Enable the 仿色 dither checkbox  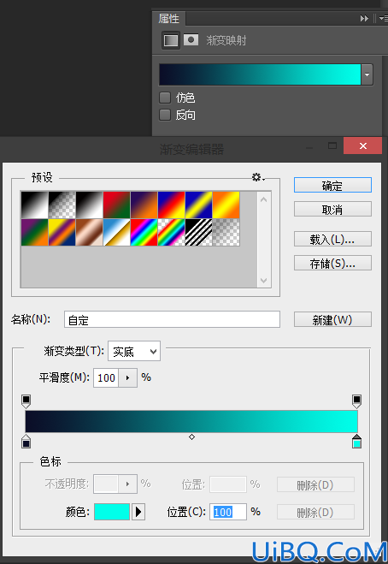pos(165,98)
